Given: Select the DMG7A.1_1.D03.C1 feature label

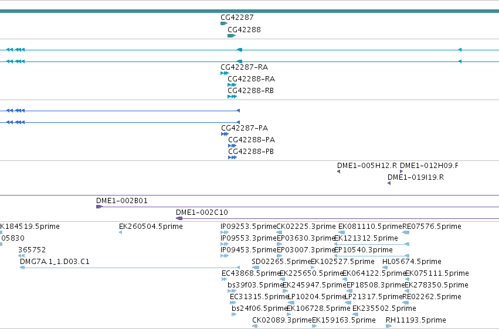Looking at the screenshot, I should (55, 262).
